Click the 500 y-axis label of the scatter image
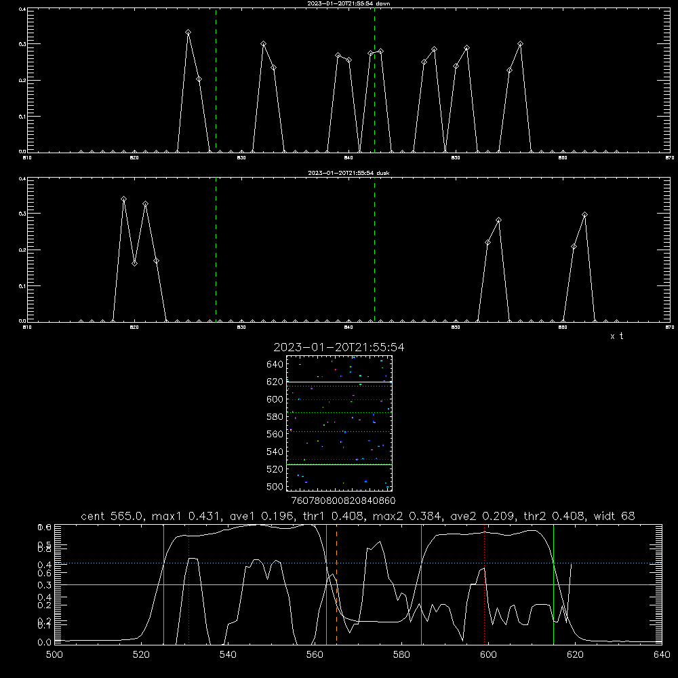 (275, 487)
